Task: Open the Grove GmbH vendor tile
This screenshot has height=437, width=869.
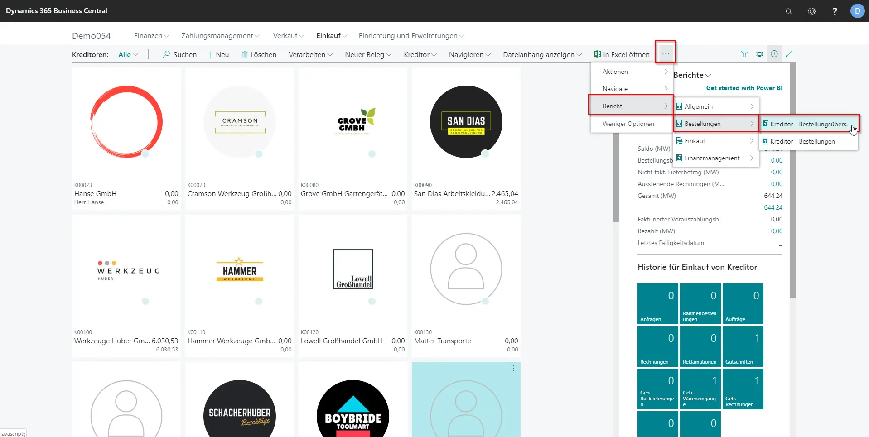Action: [x=353, y=139]
